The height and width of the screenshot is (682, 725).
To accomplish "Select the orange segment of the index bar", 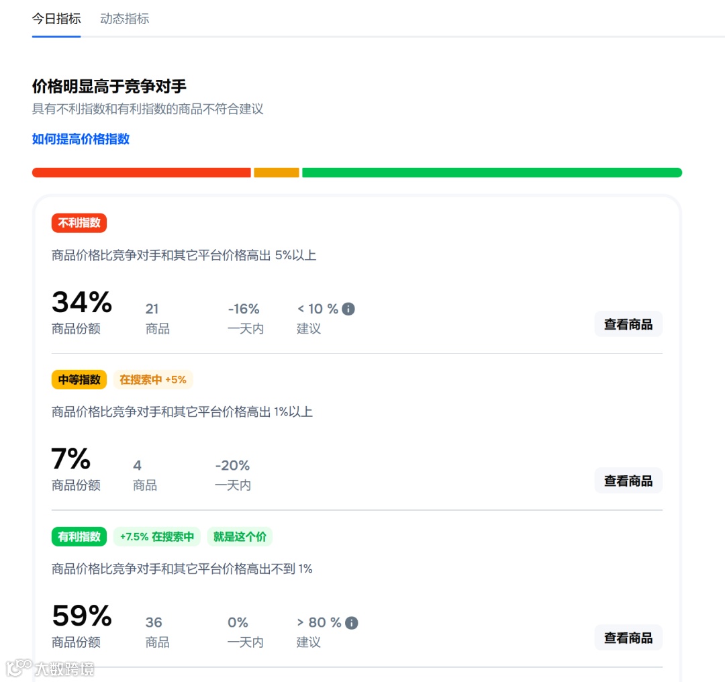I will 276,173.
